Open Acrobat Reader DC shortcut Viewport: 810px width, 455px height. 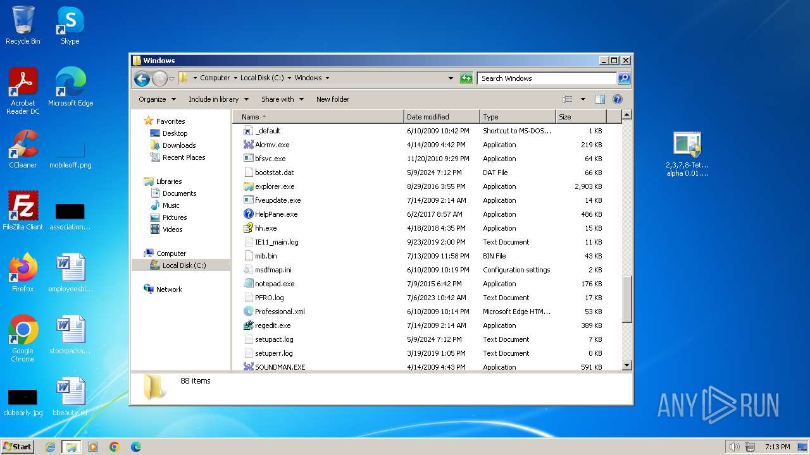23,91
